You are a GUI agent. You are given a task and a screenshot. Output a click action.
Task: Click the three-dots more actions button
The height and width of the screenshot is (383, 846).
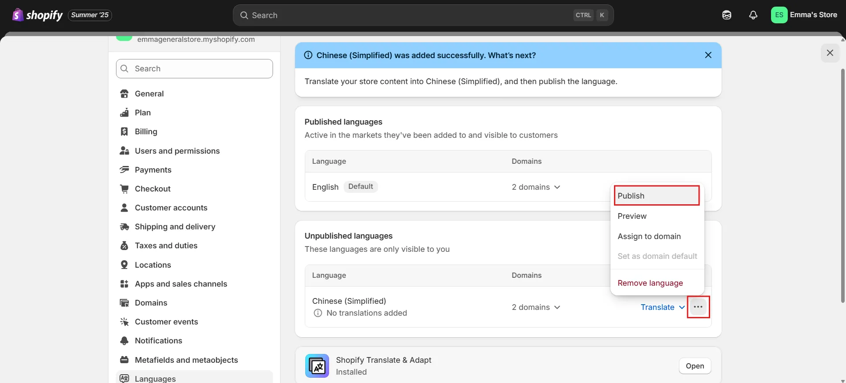click(698, 307)
